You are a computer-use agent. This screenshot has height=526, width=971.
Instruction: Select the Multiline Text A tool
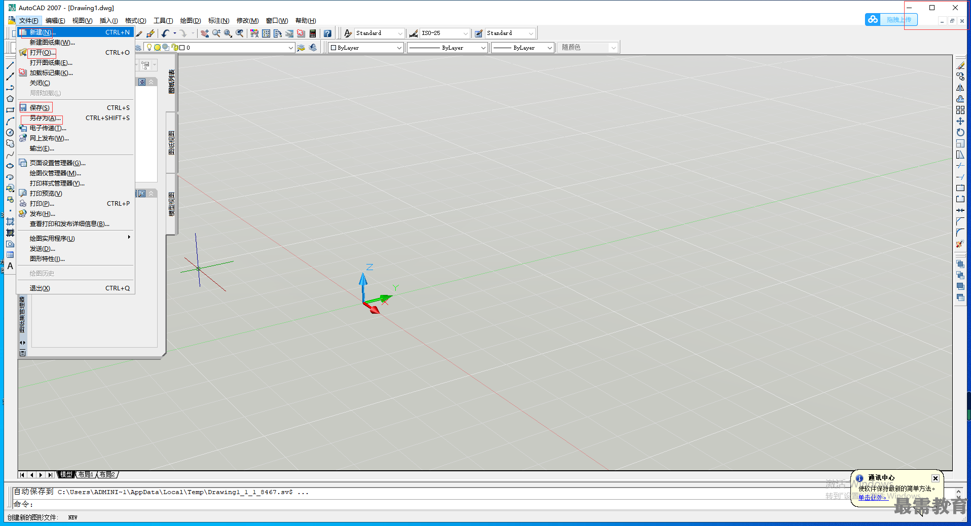point(10,266)
